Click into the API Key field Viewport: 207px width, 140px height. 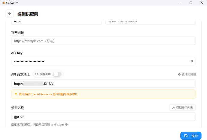click(x=103, y=61)
